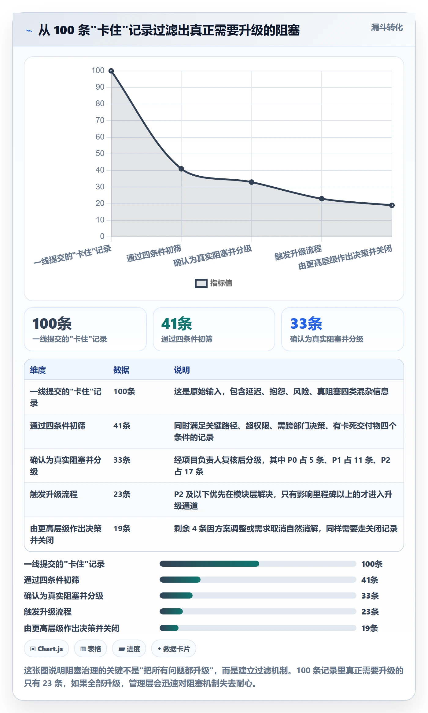Click the 漏斗转化 label in the header
Screen dimensions: 428x713
(387, 28)
